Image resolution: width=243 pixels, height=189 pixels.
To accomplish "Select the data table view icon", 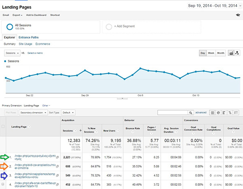I will 212,113.
